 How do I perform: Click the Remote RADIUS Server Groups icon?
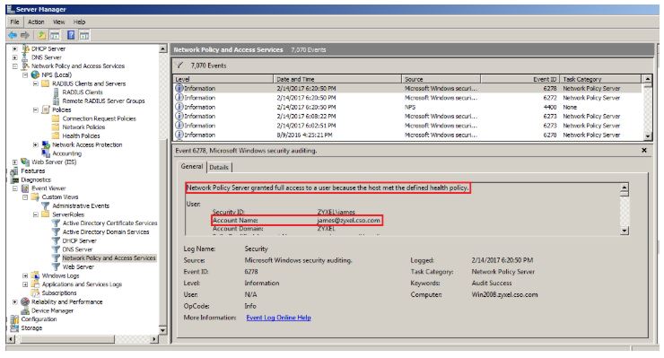(57, 100)
